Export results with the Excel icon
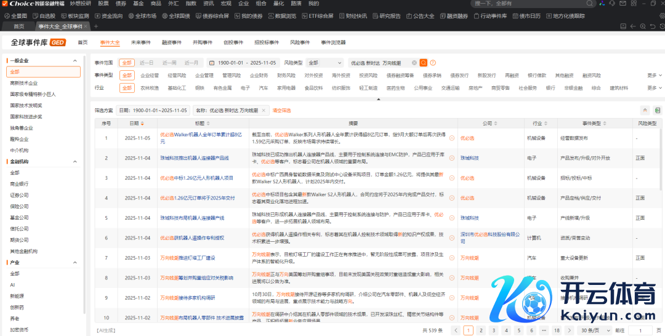The height and width of the screenshot is (336, 665). 657,110
